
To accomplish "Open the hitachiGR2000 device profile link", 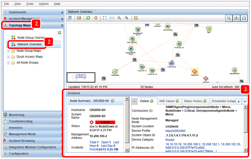I will tap(175, 131).
